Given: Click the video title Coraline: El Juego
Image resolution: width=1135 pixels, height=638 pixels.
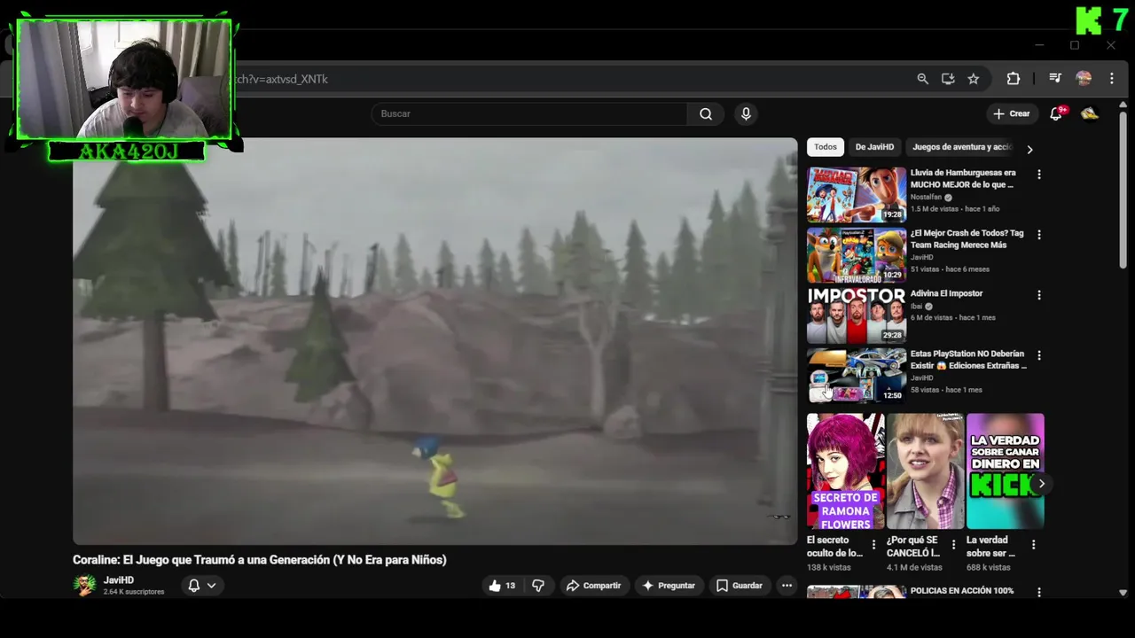Looking at the screenshot, I should (x=260, y=560).
